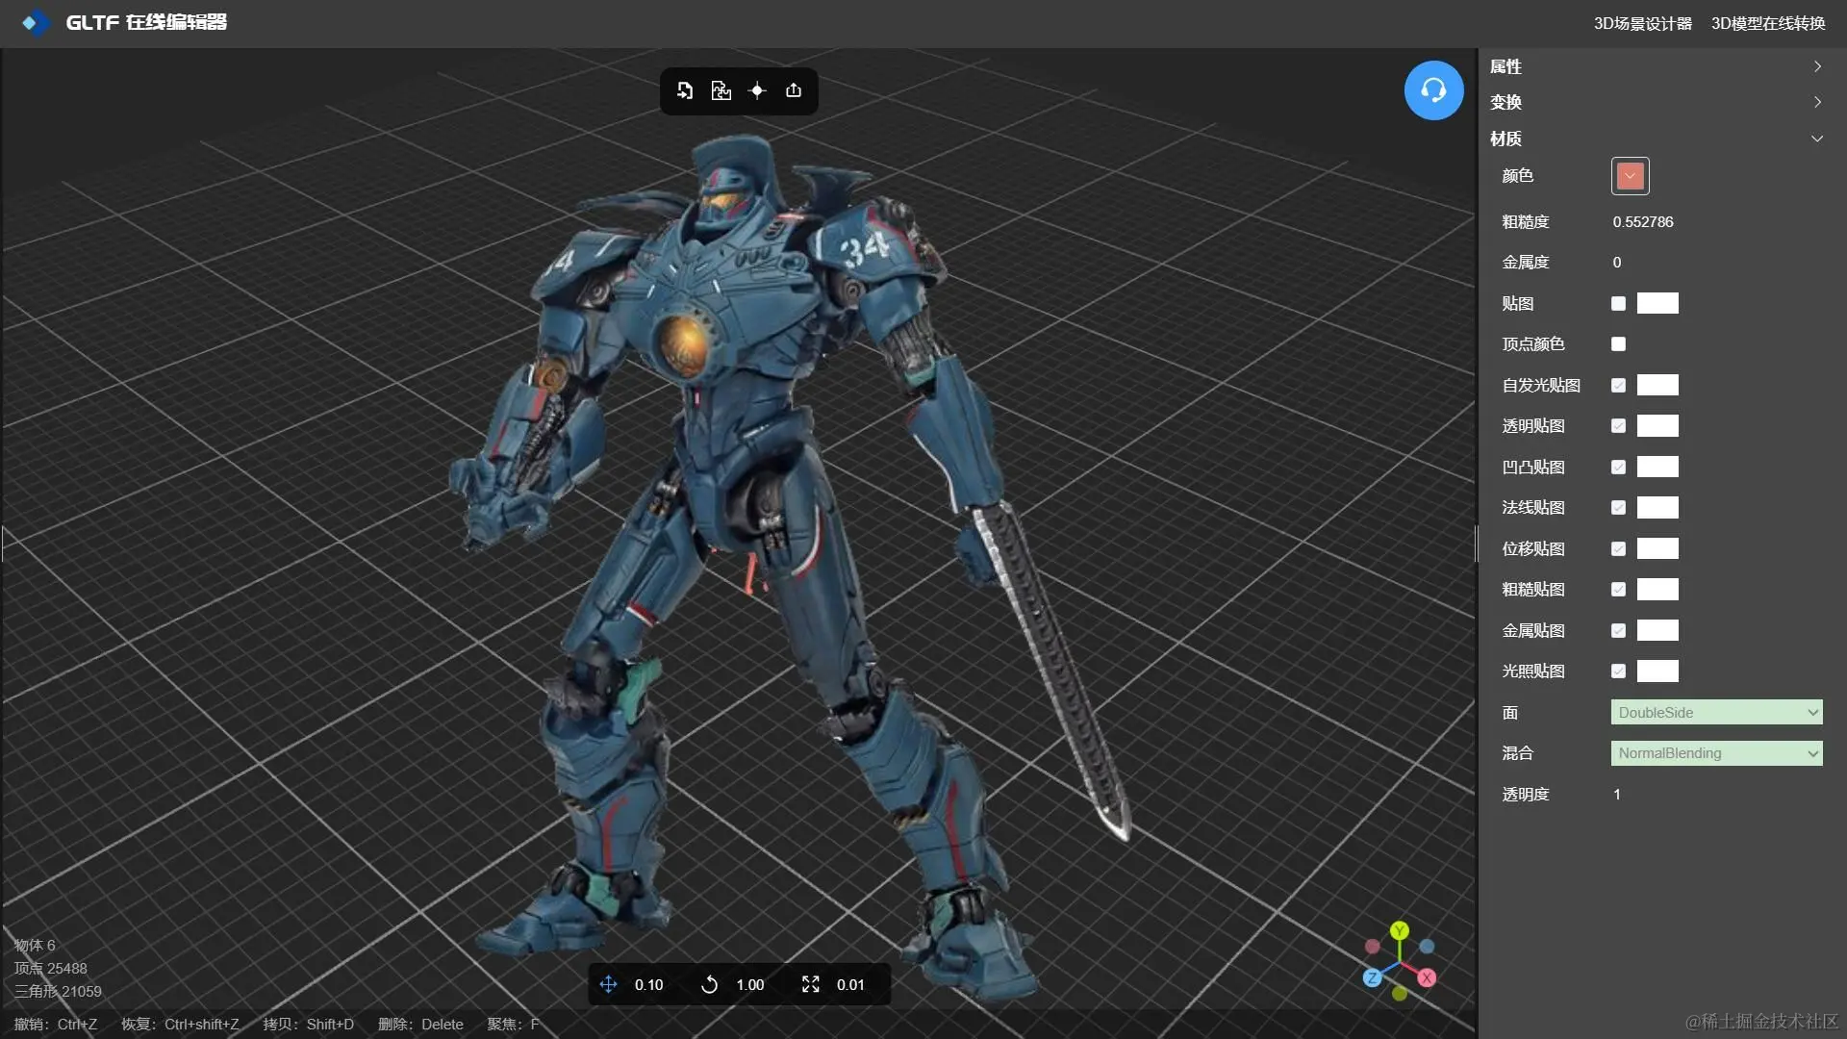Click the scale snap icon beside 0.01

[810, 984]
